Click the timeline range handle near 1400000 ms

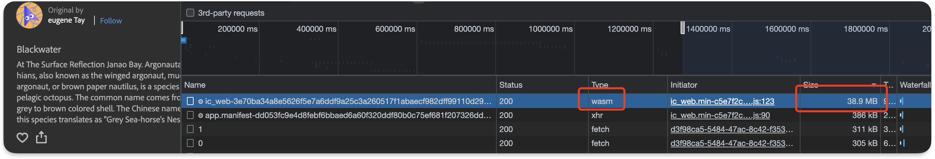coord(683,28)
